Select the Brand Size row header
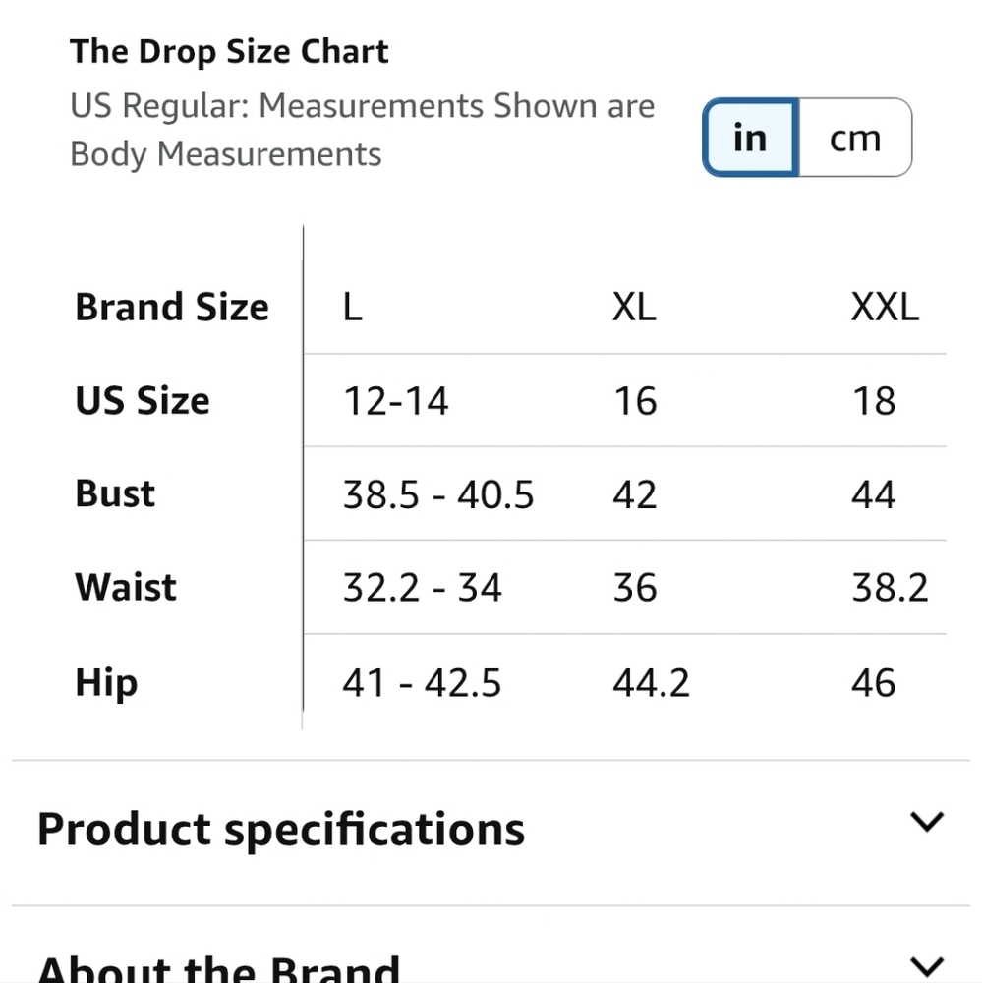Image resolution: width=982 pixels, height=983 pixels. point(172,308)
